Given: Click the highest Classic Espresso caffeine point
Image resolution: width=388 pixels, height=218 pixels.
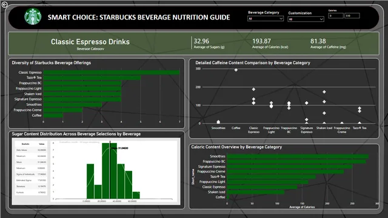Looking at the screenshot, I should click(253, 89).
